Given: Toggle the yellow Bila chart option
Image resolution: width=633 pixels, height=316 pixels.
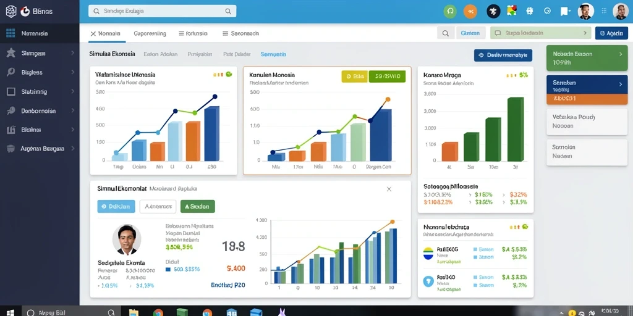Looking at the screenshot, I should point(354,76).
